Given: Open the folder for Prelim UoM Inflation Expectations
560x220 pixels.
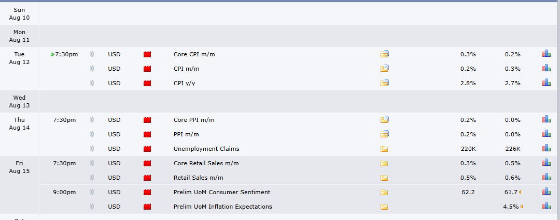Looking at the screenshot, I should [384, 207].
